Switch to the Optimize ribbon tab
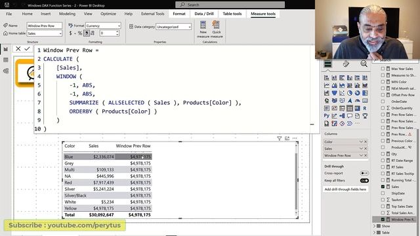The width and height of the screenshot is (420, 236). [x=108, y=14]
